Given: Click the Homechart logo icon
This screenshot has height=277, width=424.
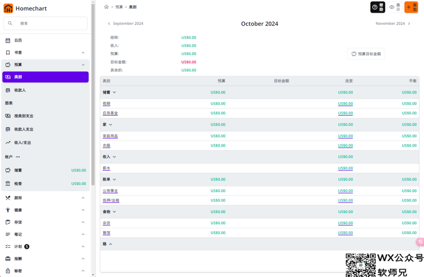Looking at the screenshot, I should coord(8,8).
